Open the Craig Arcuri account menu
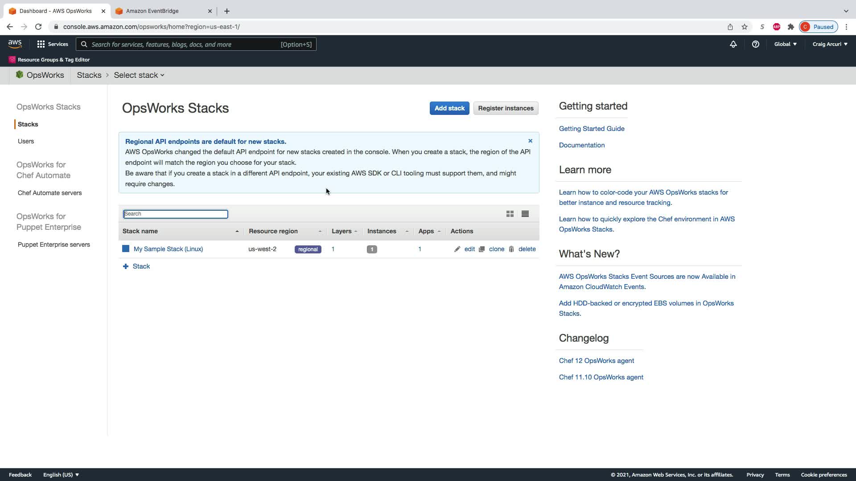This screenshot has width=856, height=481. [829, 44]
